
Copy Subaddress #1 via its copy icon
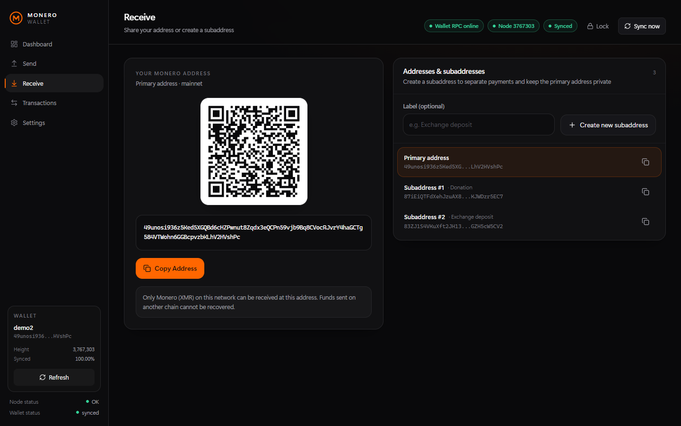coord(646,192)
